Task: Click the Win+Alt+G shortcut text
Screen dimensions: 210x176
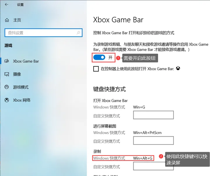Action: 143,158
